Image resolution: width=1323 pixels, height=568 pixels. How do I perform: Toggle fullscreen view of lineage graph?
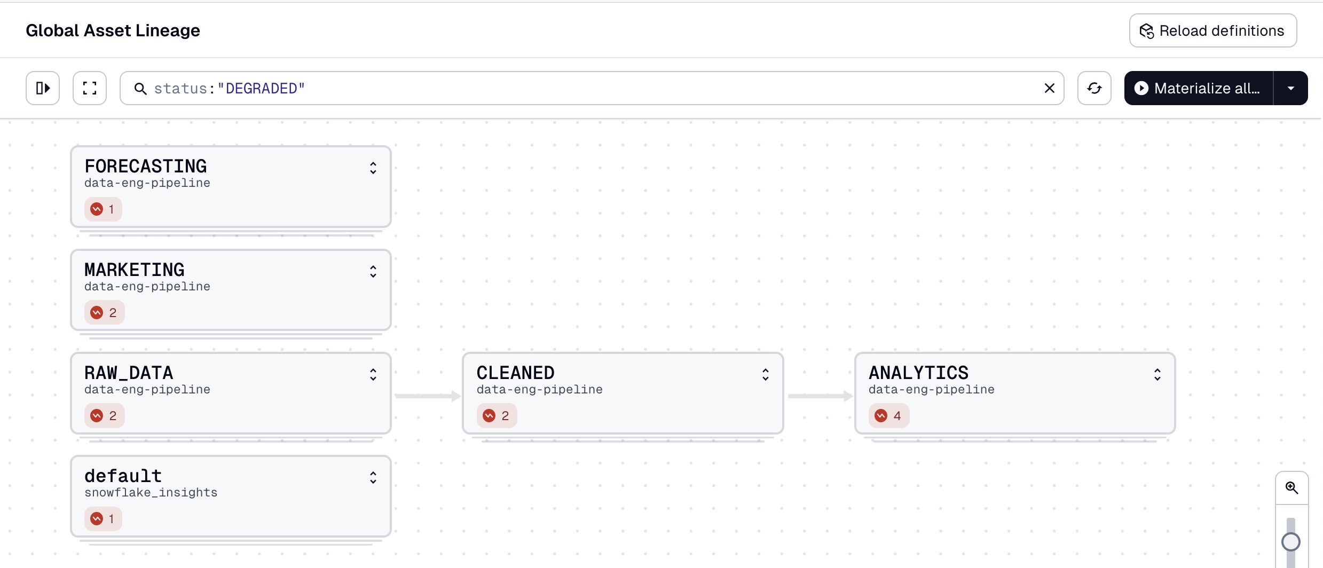coord(90,88)
